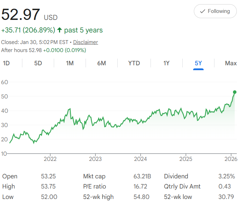Image resolution: width=241 pixels, height=207 pixels.
Task: Switch chart to 1M range
Action: click(x=70, y=63)
